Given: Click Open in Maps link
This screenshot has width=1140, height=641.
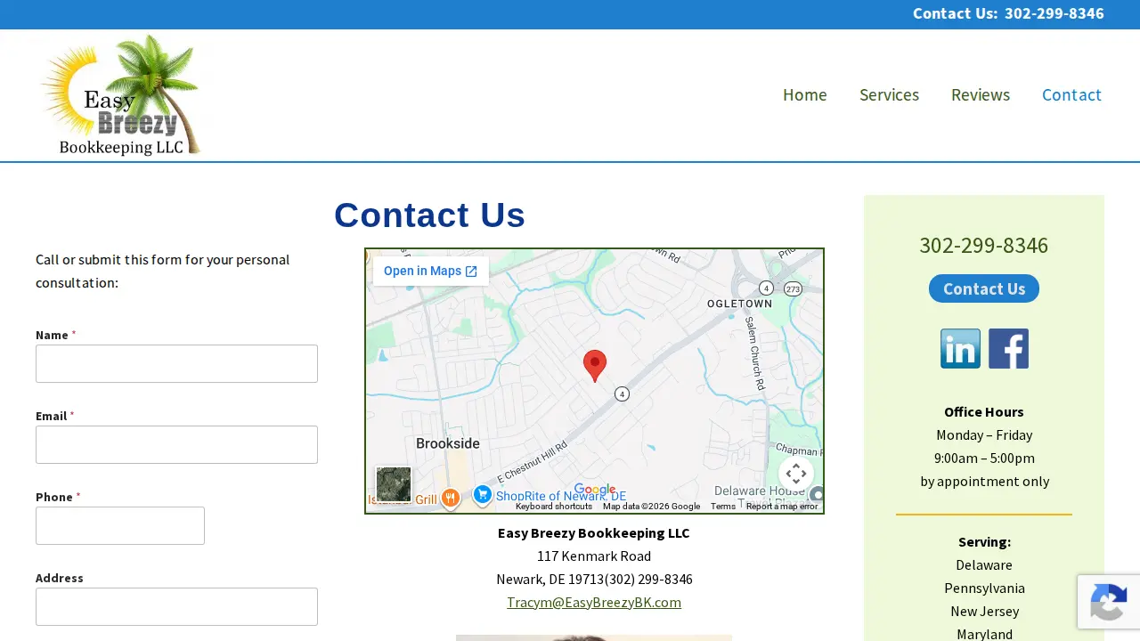Looking at the screenshot, I should [x=431, y=271].
